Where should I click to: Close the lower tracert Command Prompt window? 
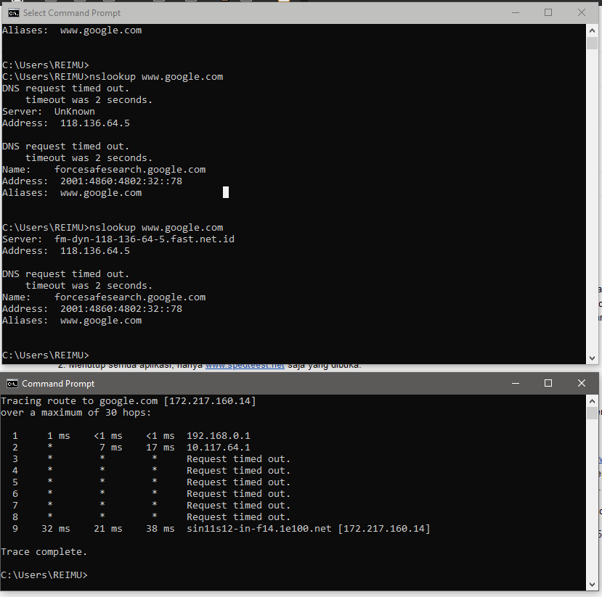582,383
